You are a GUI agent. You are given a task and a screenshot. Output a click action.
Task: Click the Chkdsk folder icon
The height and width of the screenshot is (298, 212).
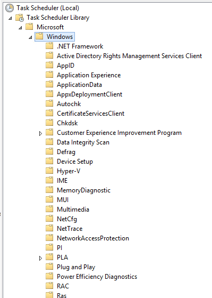point(49,123)
